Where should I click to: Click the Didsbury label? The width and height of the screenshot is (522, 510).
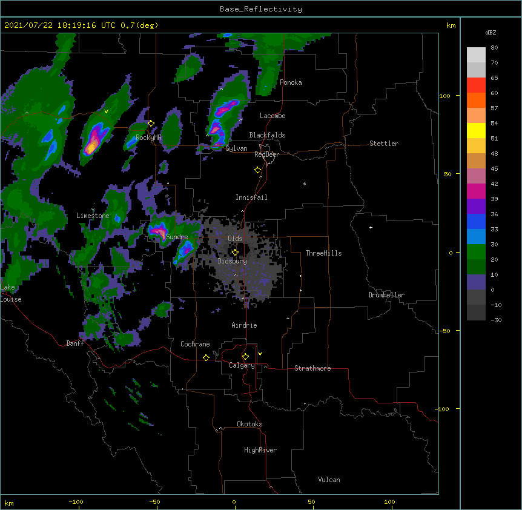[x=232, y=261]
